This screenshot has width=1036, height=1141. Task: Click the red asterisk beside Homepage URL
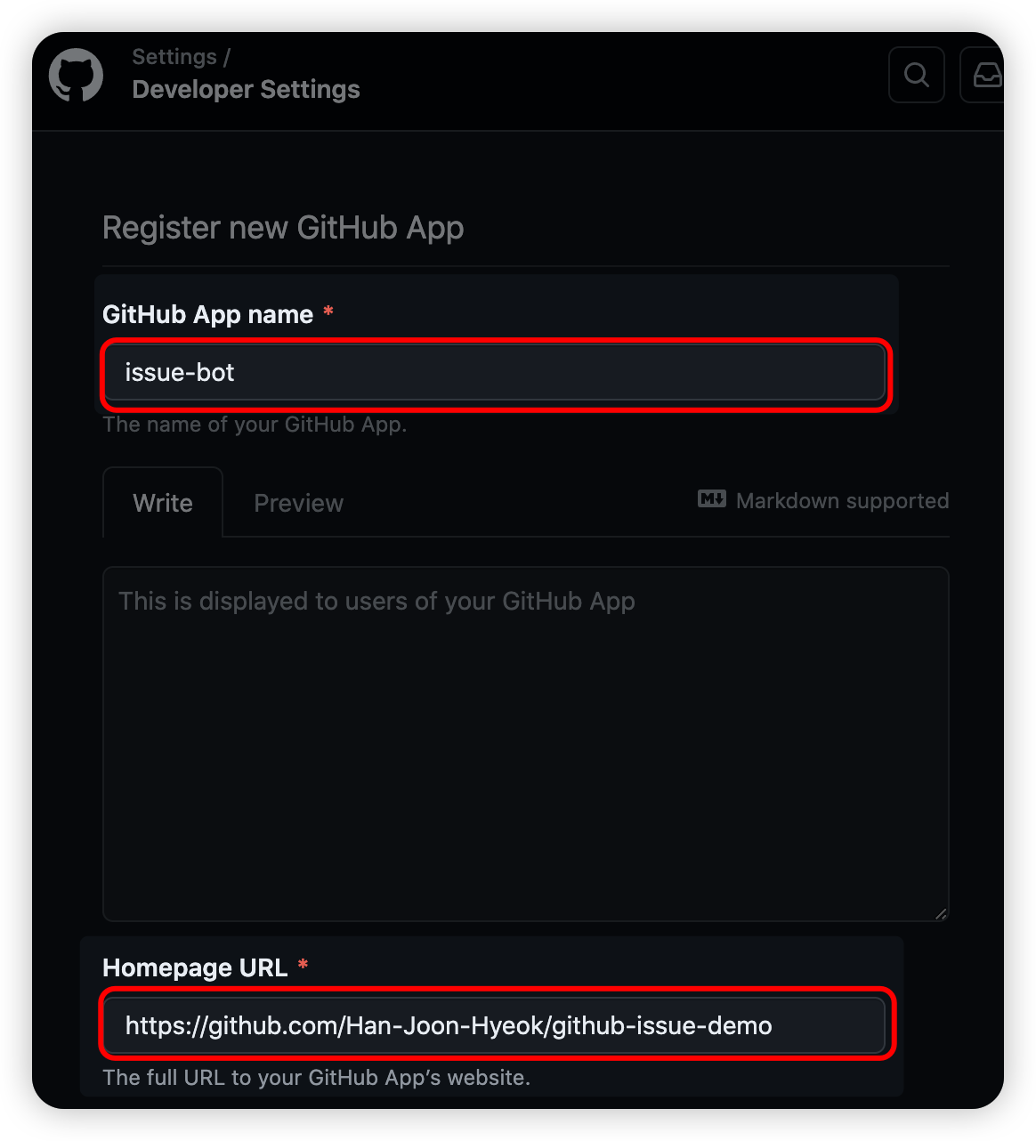303,967
